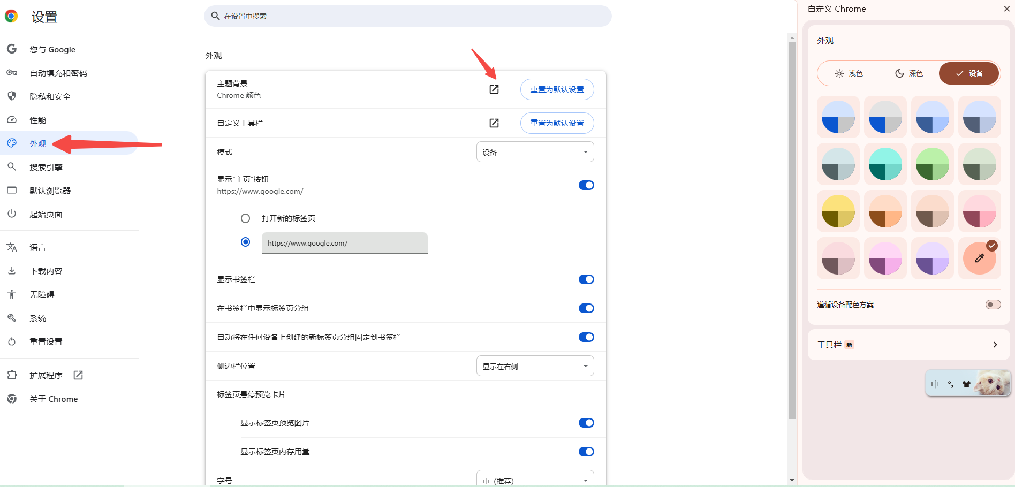Select the pink-magenta theme color swatch

885,258
